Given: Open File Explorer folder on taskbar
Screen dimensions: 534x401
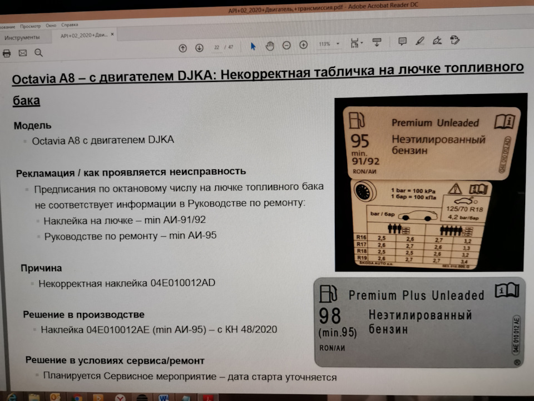Looking at the screenshot, I should pyautogui.click(x=34, y=398).
